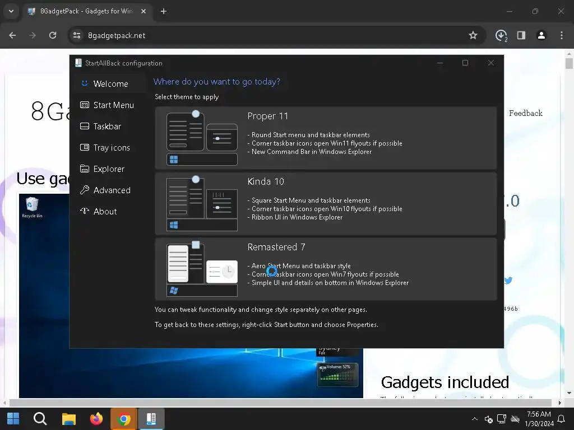Open the Chrome tab search dropdown
The image size is (574, 430).
pyautogui.click(x=11, y=11)
